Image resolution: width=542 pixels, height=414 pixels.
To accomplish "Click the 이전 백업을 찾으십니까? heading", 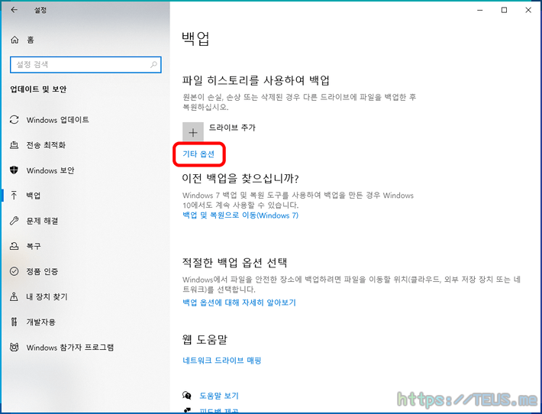I will click(240, 179).
